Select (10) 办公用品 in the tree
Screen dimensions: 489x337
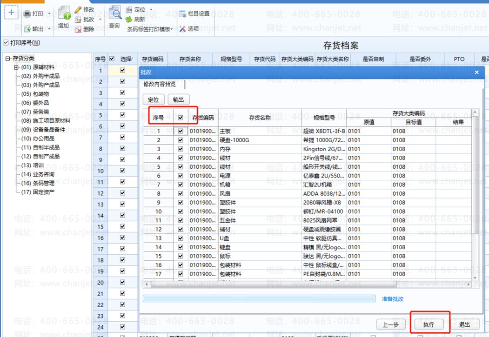[x=38, y=139]
